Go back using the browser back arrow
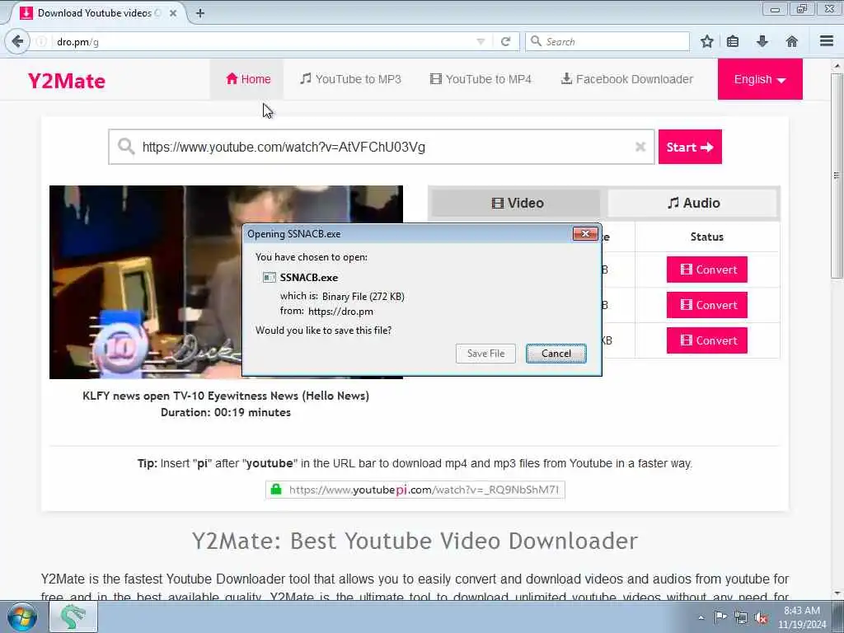Screen dimensions: 844x633 click(x=17, y=41)
